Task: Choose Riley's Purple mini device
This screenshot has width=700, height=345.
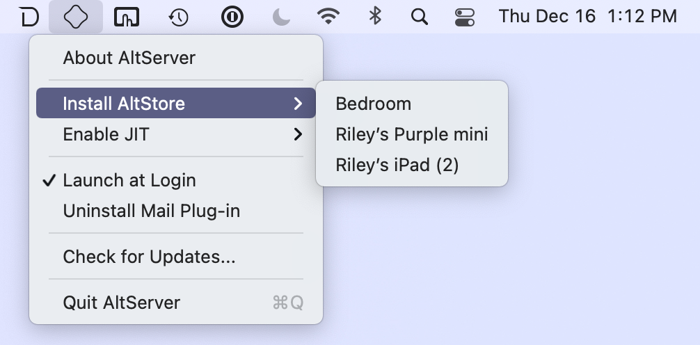Action: tap(412, 134)
